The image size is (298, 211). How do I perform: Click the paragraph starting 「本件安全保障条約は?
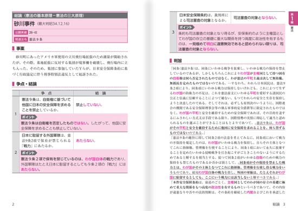click(x=228, y=187)
